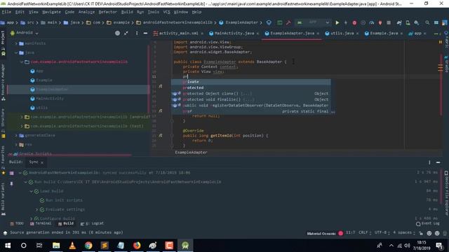The width and height of the screenshot is (449, 252).
Task: Expand the androidTest package node
Action: 22,117
